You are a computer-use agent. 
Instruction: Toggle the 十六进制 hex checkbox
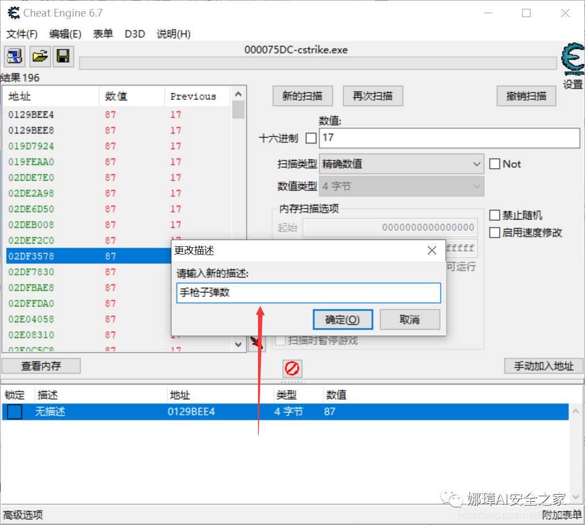point(311,138)
